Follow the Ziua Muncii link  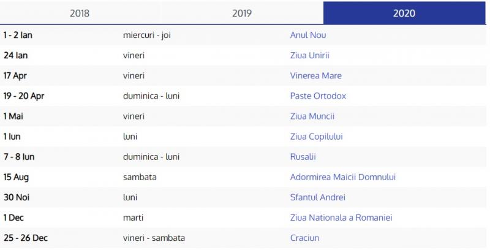[x=312, y=116]
